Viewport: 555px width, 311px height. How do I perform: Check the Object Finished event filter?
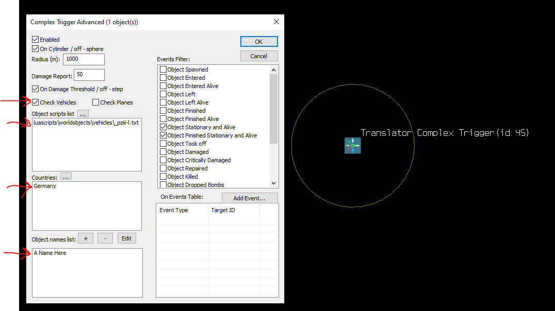163,110
